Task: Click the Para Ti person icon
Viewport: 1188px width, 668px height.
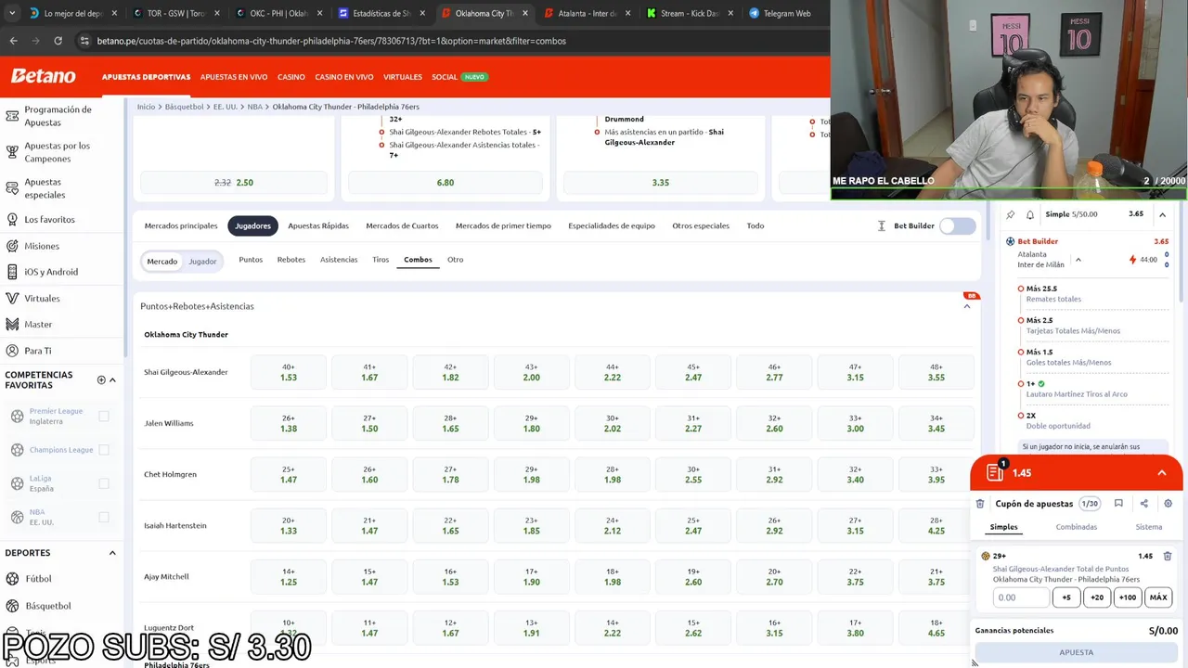Action: (x=12, y=351)
